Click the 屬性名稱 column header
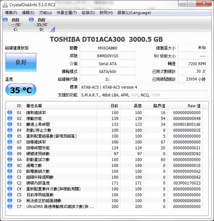Screen dimensions: 214x221 click(60, 106)
